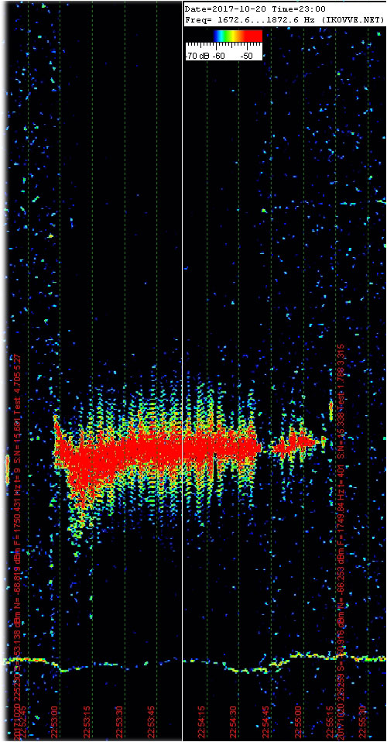Click the Date=2017-10-20 header text
Image resolution: width=387 pixels, height=742 pixels.
221,9
